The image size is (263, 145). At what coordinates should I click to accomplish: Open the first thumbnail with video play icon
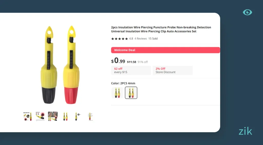point(28,116)
